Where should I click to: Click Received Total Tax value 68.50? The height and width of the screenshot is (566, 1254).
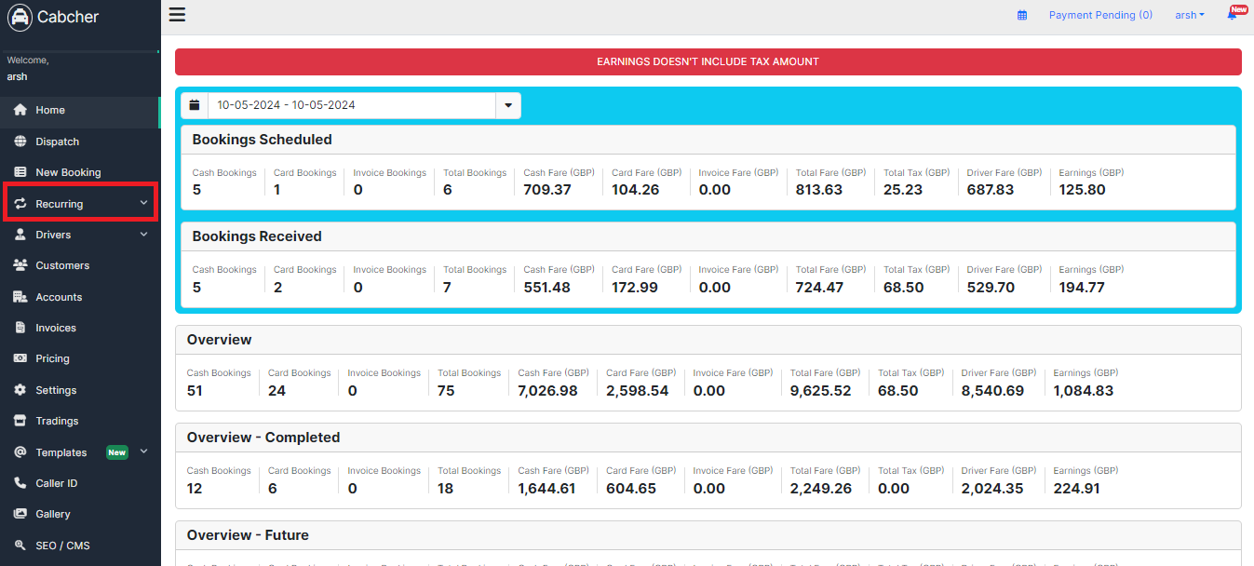point(904,288)
